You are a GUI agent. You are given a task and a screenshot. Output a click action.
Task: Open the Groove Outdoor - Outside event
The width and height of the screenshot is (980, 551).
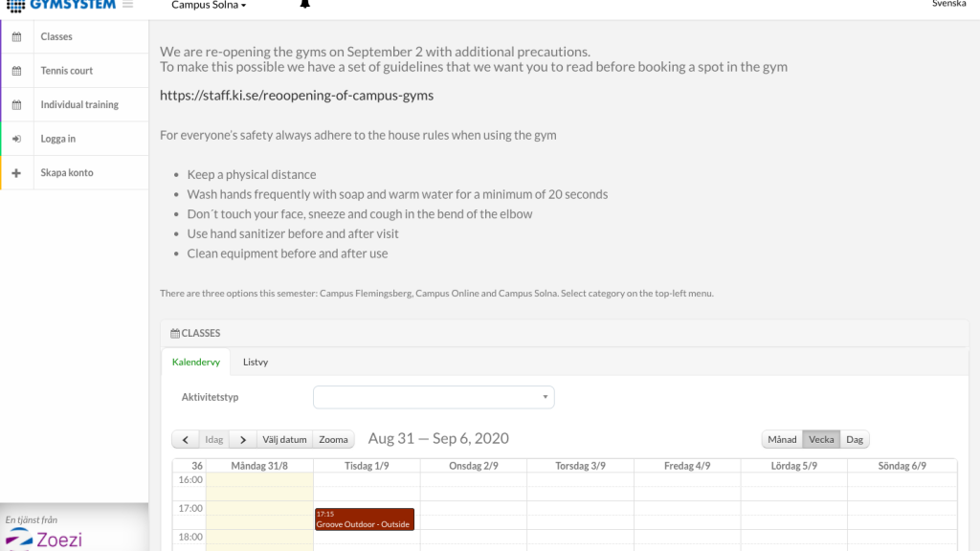click(365, 519)
